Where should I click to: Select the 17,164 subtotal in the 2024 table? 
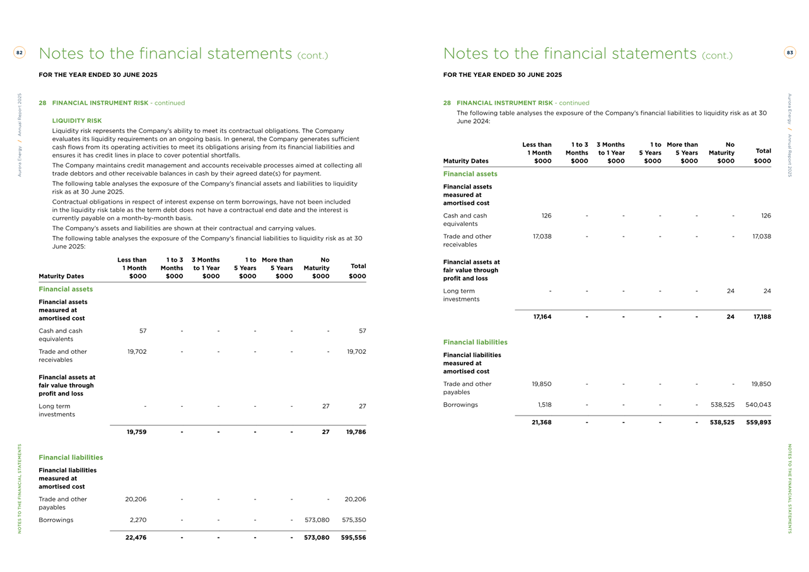click(x=540, y=317)
